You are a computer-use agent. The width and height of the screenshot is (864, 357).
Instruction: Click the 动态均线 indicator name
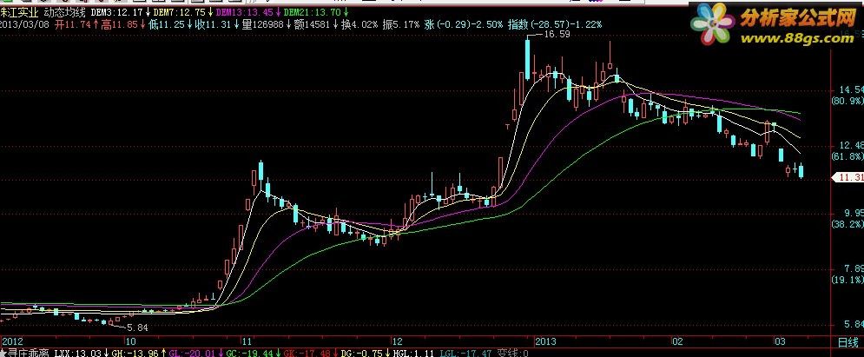point(65,11)
